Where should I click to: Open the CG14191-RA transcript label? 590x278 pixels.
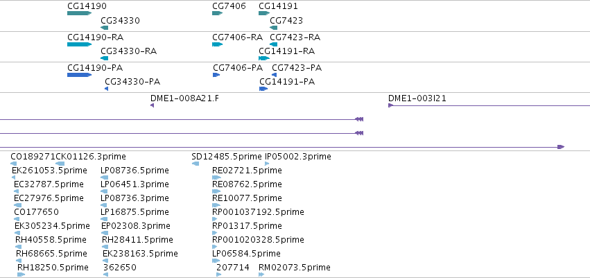click(287, 51)
